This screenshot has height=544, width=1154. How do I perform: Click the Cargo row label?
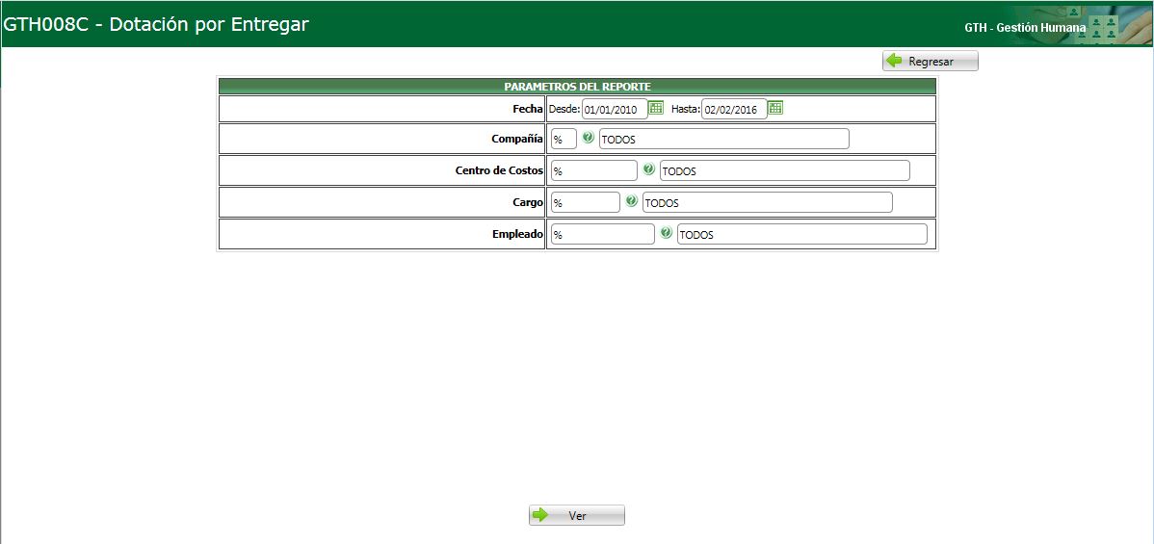click(530, 202)
